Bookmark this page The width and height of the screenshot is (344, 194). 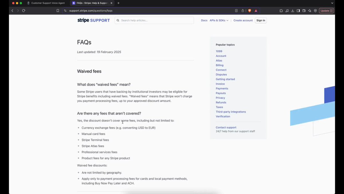[x=58, y=11]
